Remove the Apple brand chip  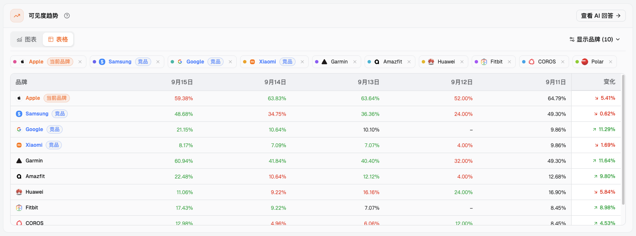point(80,62)
